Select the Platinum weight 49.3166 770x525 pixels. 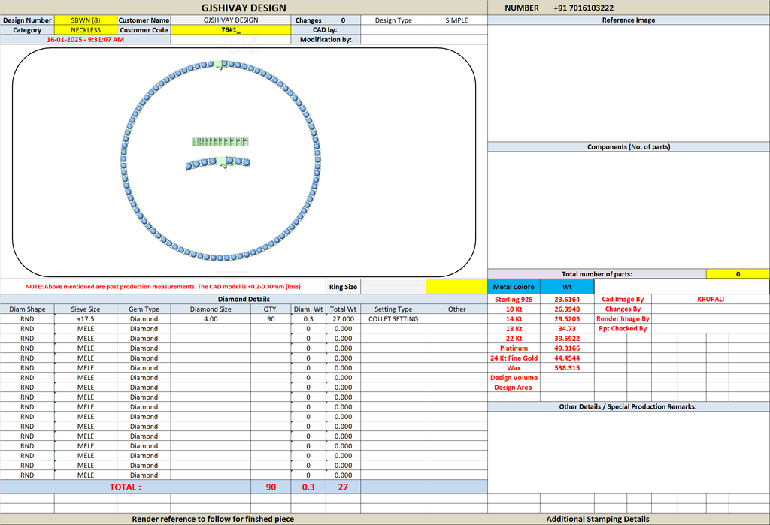click(567, 348)
